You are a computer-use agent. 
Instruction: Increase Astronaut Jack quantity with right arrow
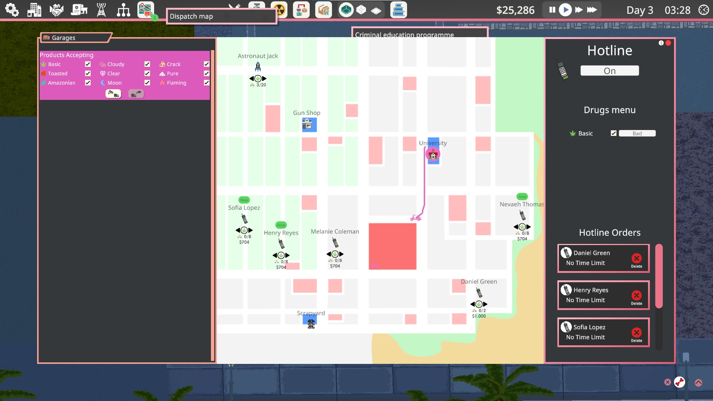point(264,79)
